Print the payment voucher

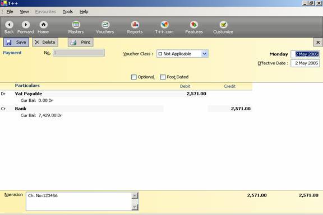81,42
